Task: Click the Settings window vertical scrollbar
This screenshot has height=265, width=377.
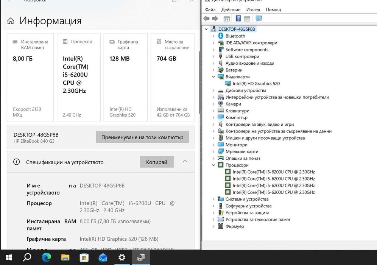Action: pyautogui.click(x=199, y=83)
